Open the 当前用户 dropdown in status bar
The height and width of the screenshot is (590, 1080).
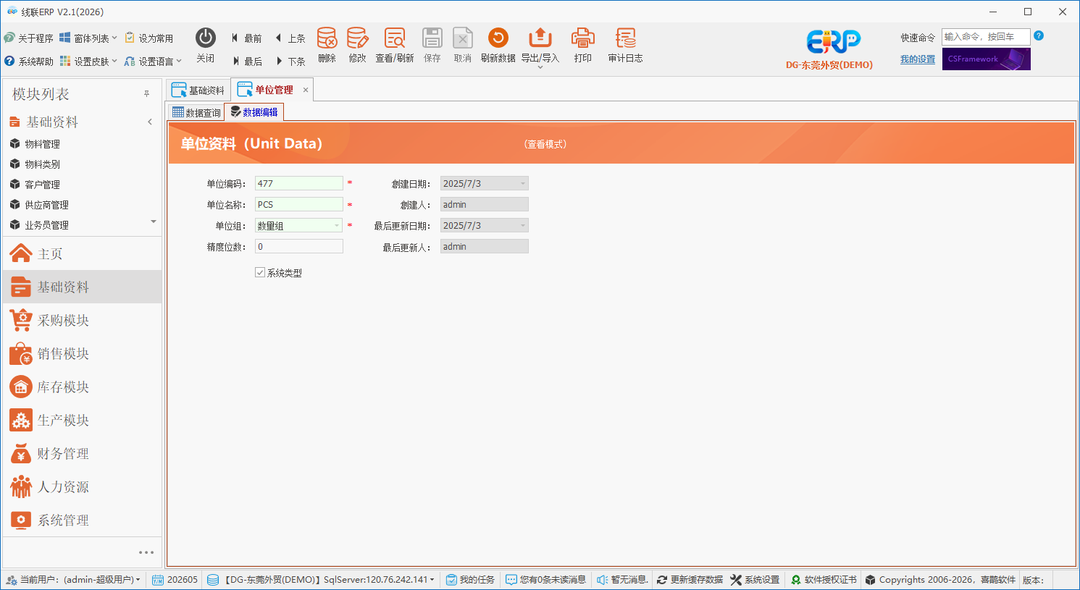[x=73, y=579]
